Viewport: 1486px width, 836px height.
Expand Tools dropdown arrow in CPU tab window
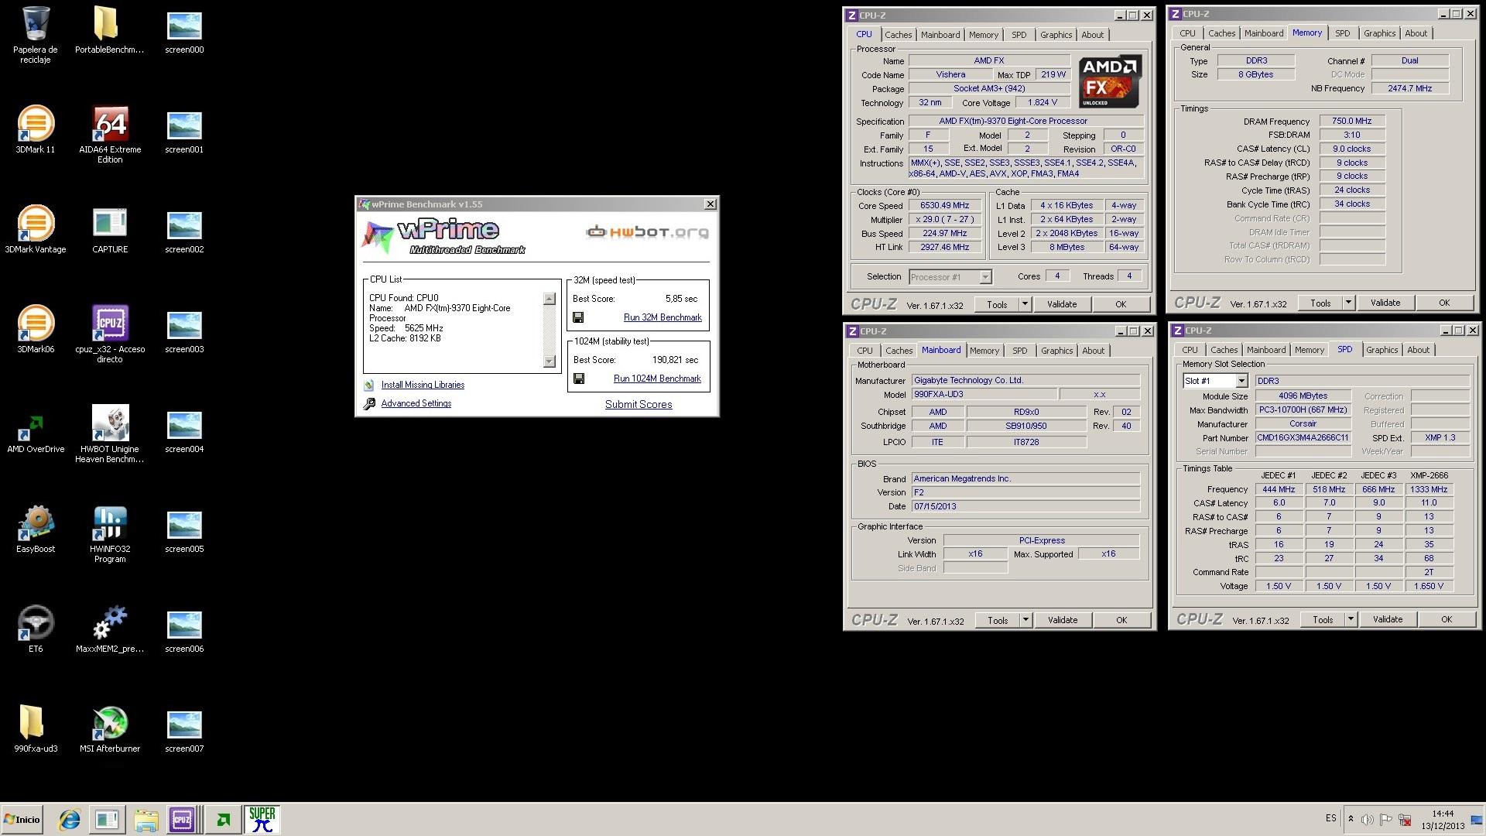click(x=1025, y=304)
